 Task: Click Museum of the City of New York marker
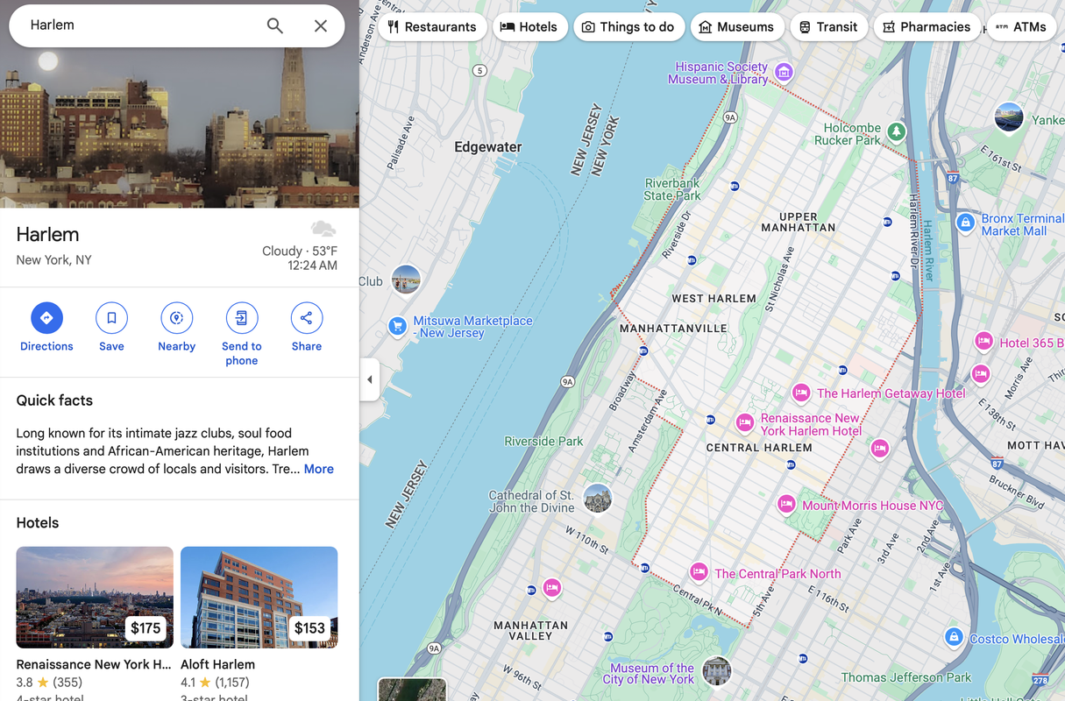717,672
